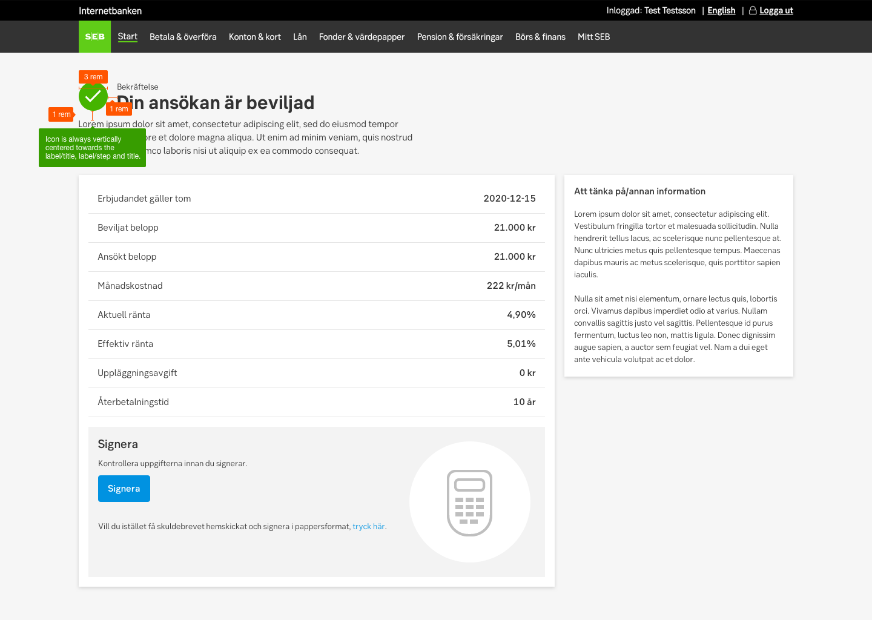
Task: Select the Beviljat belopp row
Action: pos(316,228)
